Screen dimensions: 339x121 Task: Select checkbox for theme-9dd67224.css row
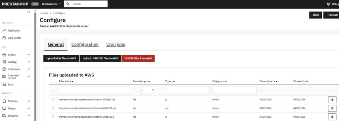[x=53, y=108]
